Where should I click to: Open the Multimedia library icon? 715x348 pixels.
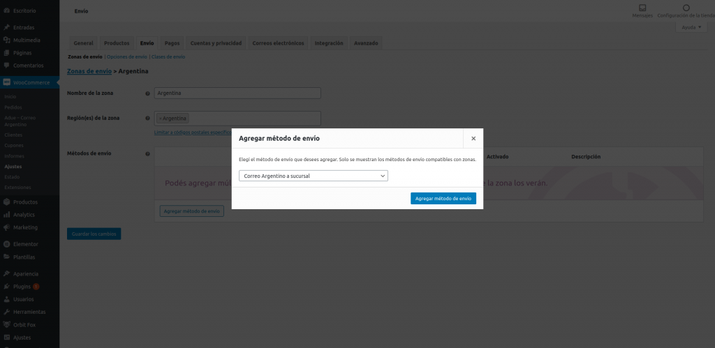point(6,40)
